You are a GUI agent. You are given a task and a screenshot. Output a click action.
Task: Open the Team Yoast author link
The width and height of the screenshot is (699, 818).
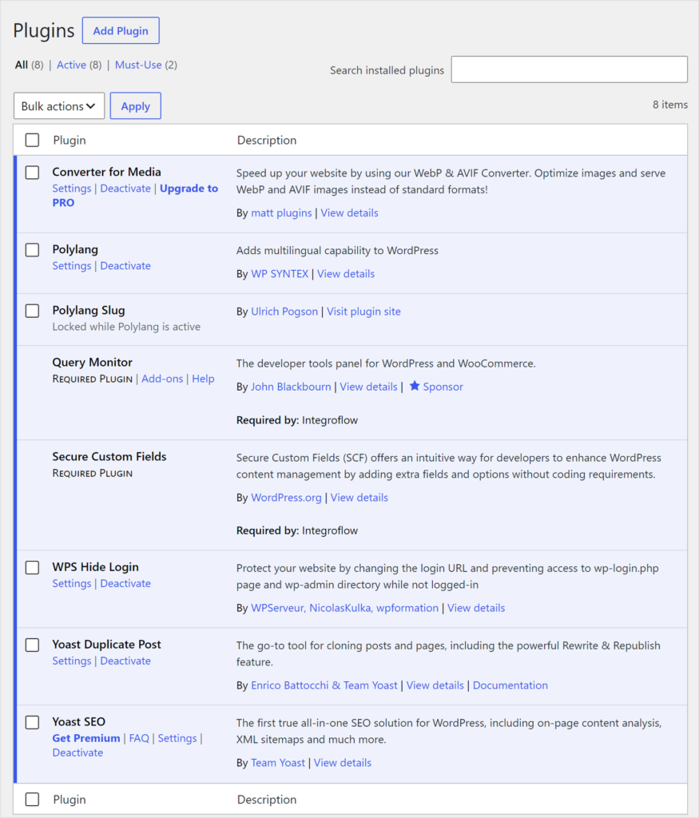point(278,763)
